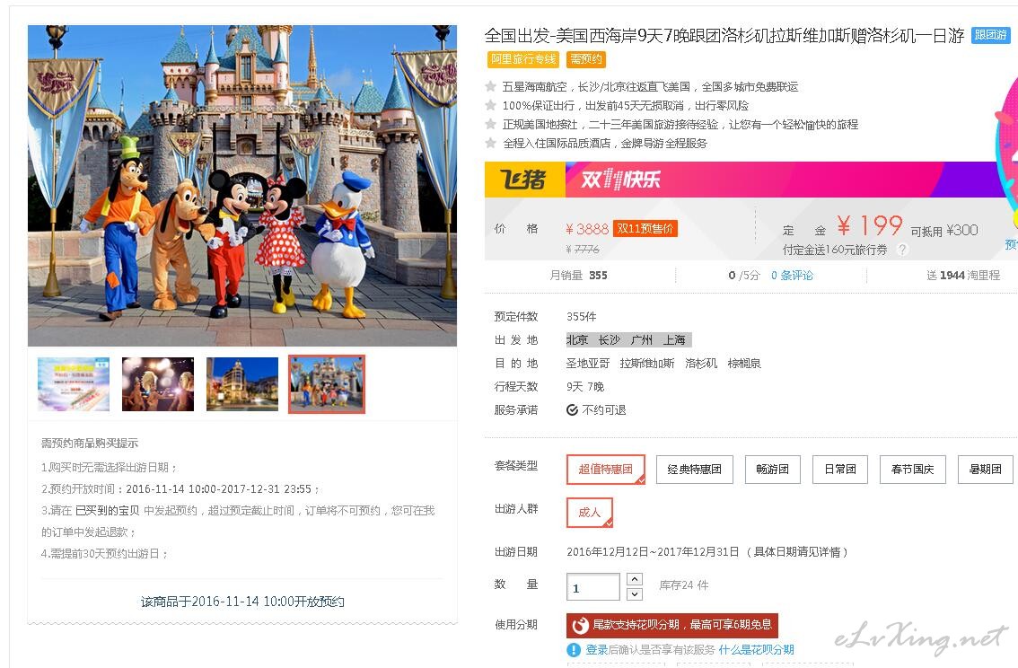Click the product title 全国出发-美国西海岸9天7晚
This screenshot has height=668, width=1018.
pyautogui.click(x=724, y=36)
